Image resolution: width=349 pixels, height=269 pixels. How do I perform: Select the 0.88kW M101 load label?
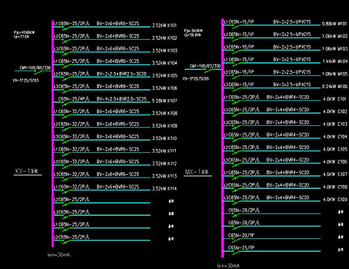pyautogui.click(x=334, y=24)
